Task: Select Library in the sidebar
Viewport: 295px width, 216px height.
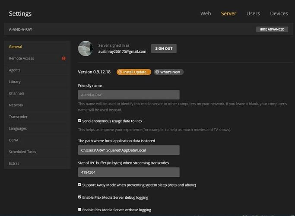Action: [x=37, y=82]
